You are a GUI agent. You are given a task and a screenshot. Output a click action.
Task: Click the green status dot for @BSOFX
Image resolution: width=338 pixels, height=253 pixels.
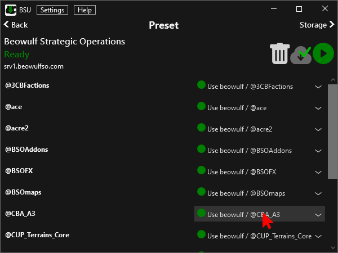201,170
